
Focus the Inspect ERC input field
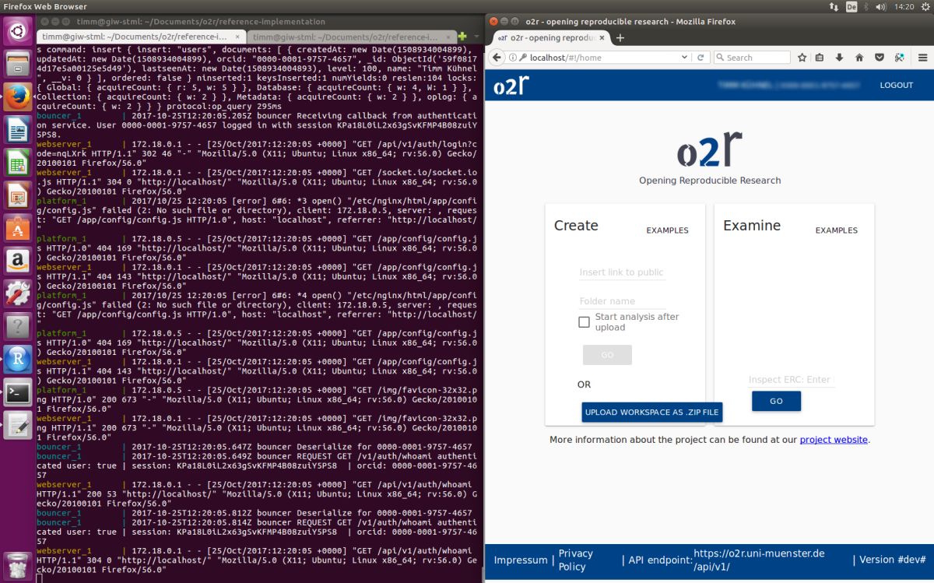(791, 380)
